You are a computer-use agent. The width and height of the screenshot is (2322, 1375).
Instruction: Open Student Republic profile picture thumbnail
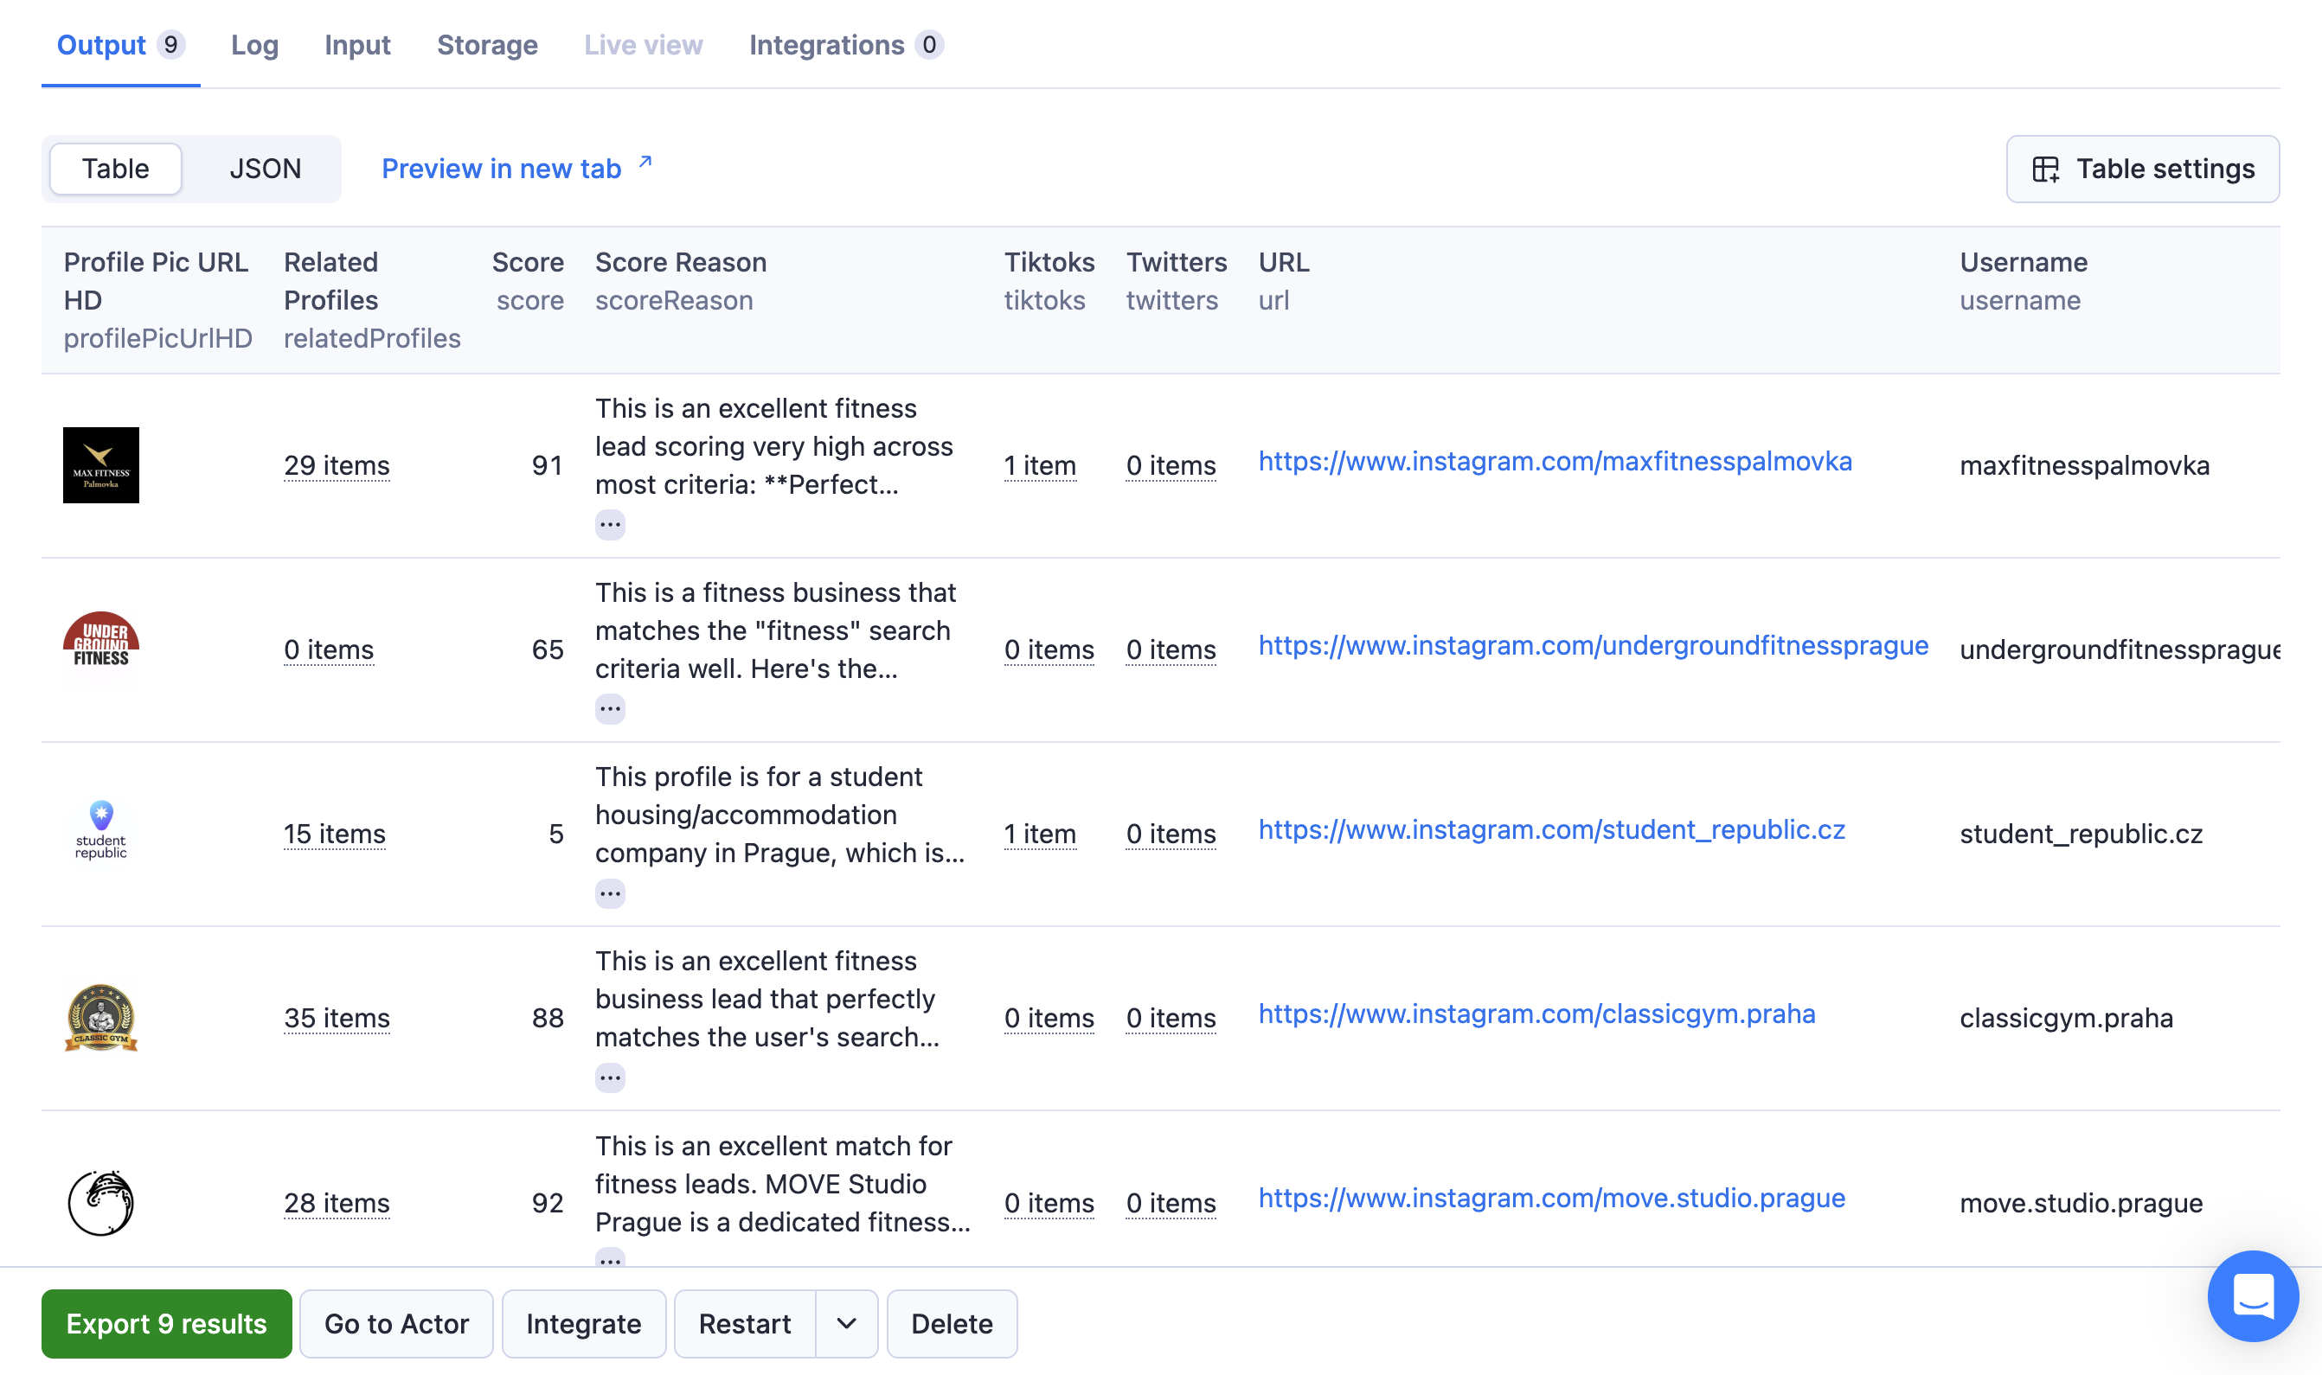pyautogui.click(x=101, y=831)
